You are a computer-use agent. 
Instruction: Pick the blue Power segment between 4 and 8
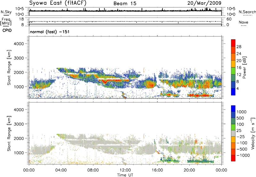[x=233, y=85]
